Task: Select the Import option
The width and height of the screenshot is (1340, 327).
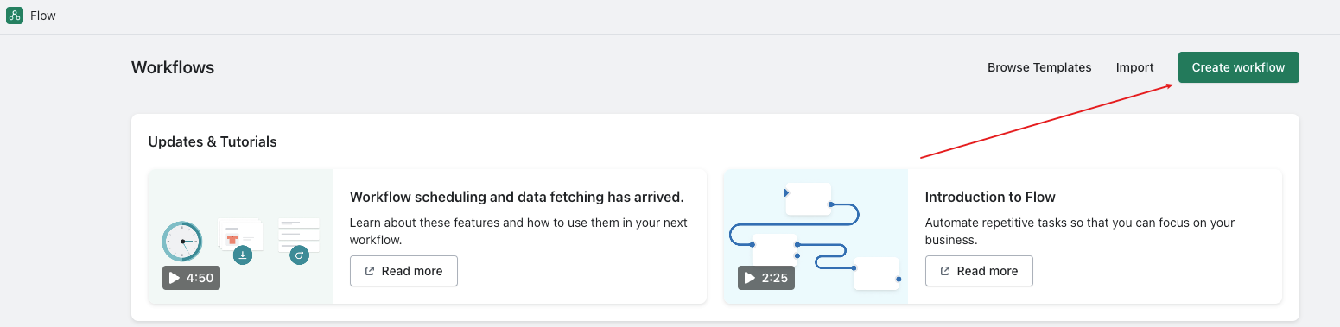Action: [x=1134, y=67]
